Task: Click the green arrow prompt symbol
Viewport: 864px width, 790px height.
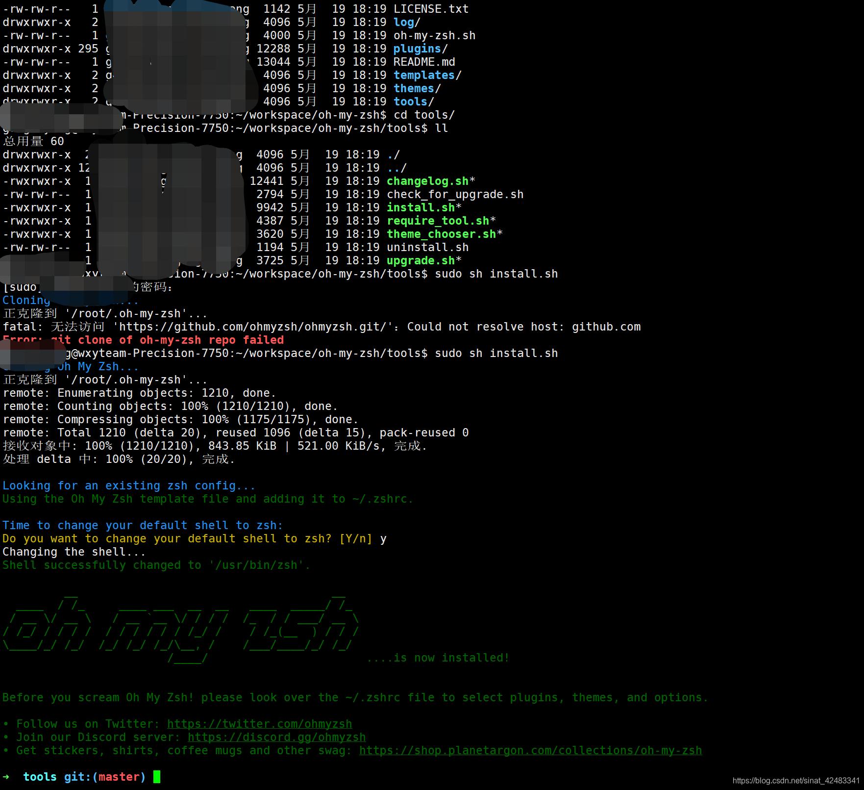Action: (6, 777)
